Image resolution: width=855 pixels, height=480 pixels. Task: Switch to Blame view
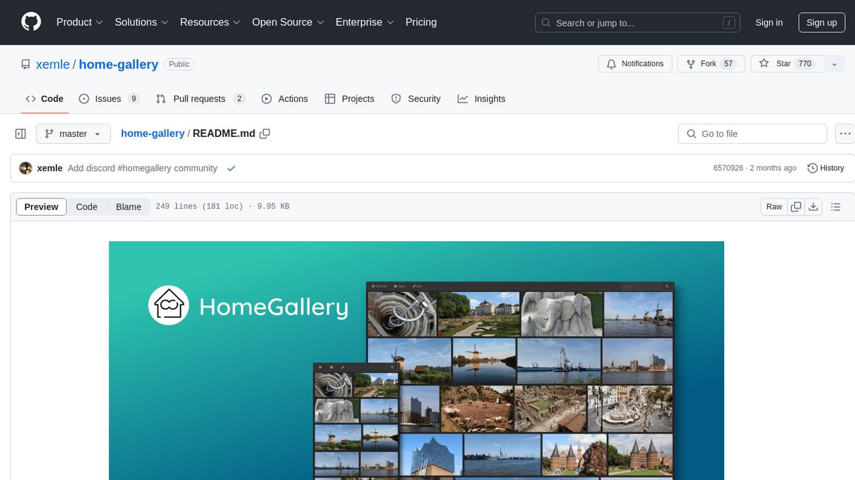point(128,207)
